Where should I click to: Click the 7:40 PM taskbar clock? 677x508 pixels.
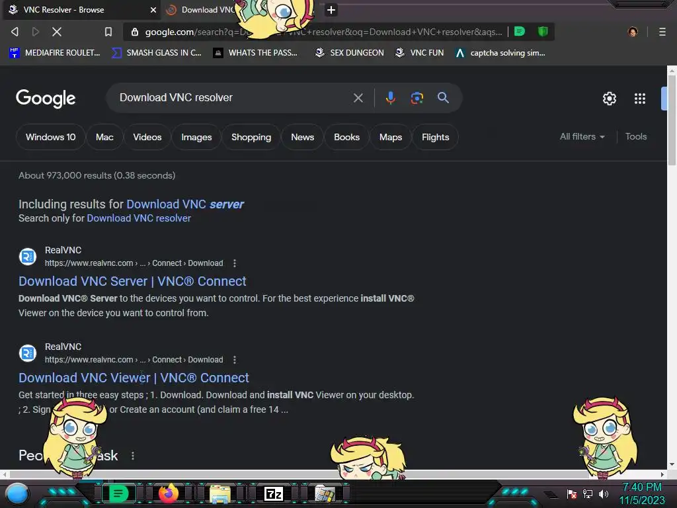[x=642, y=487]
